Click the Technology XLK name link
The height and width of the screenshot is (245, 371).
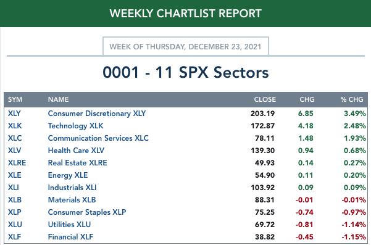pos(75,126)
